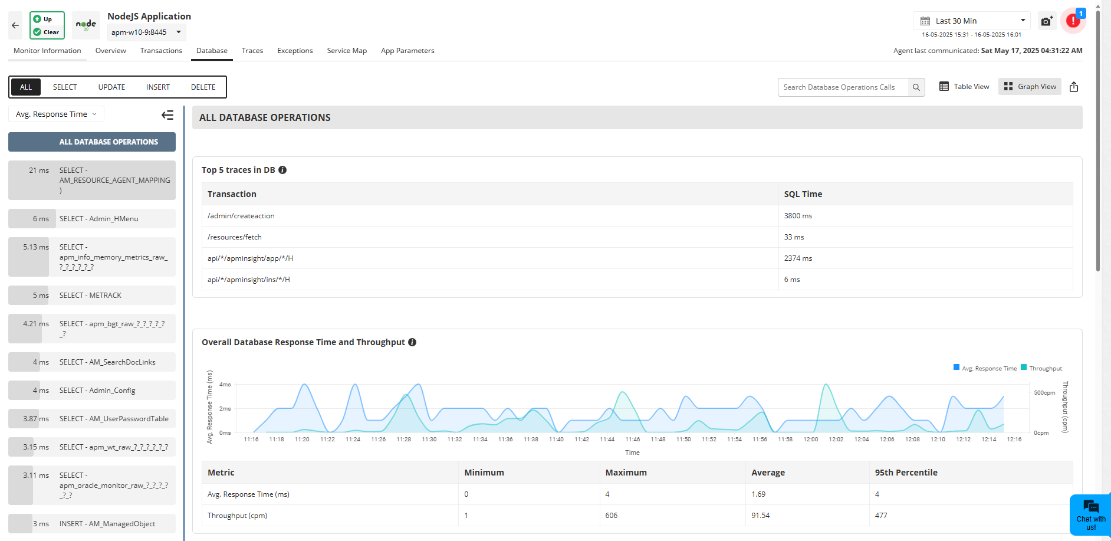Click the search magnifier icon
The height and width of the screenshot is (541, 1111).
(916, 87)
